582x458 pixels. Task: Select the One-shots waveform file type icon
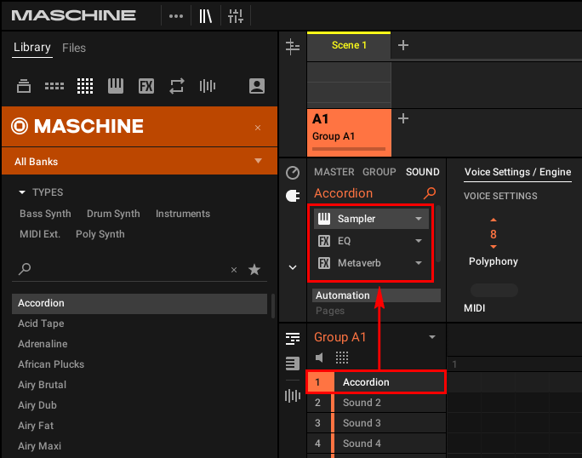(x=208, y=86)
